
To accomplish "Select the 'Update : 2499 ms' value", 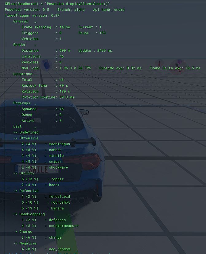I will click(x=95, y=50).
